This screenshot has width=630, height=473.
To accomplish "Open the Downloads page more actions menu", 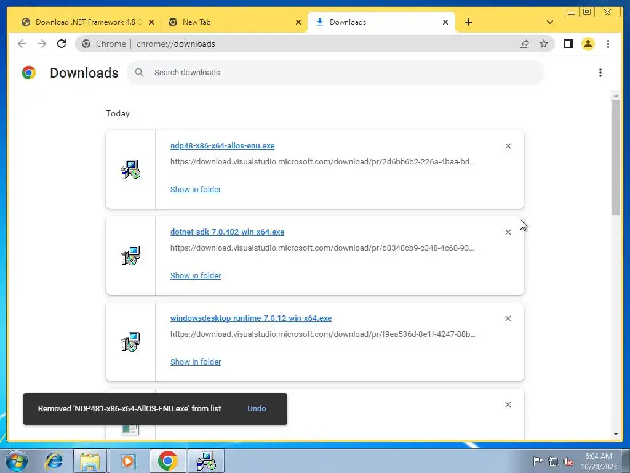I will pyautogui.click(x=600, y=73).
